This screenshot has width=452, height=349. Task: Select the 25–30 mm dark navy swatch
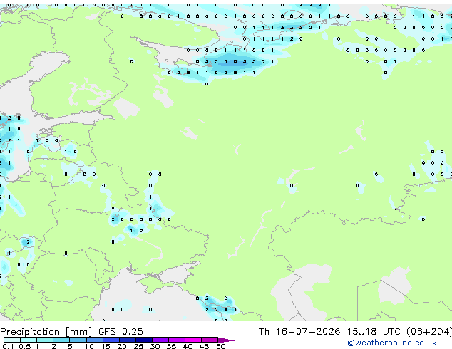point(143,340)
